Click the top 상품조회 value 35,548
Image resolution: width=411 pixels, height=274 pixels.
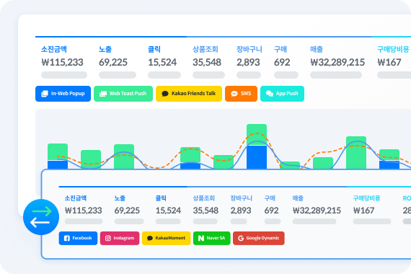coord(207,62)
